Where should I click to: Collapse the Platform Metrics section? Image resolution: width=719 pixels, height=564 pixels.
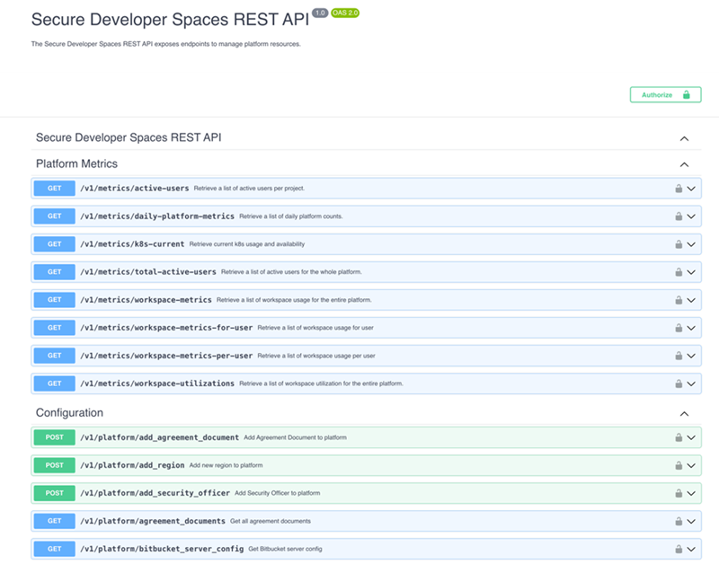coord(685,164)
